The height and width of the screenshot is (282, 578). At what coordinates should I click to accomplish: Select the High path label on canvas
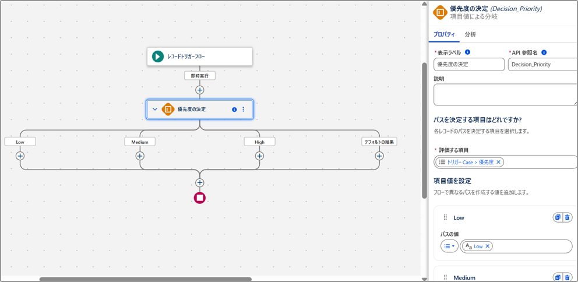(260, 142)
